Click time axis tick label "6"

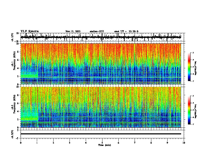118,143
